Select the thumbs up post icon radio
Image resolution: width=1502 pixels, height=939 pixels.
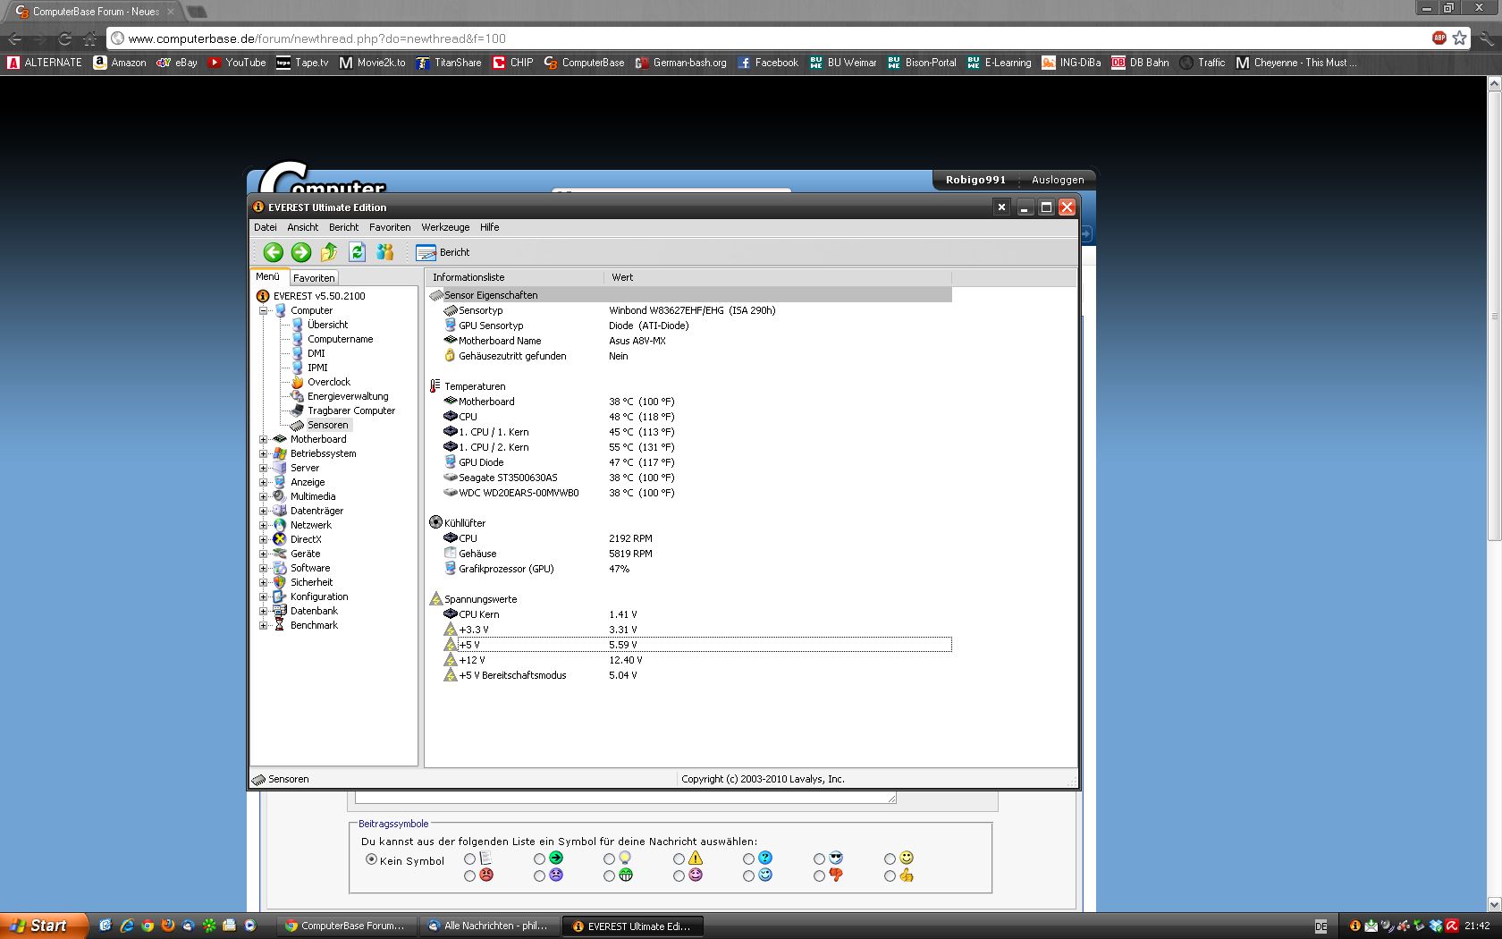pyautogui.click(x=890, y=876)
